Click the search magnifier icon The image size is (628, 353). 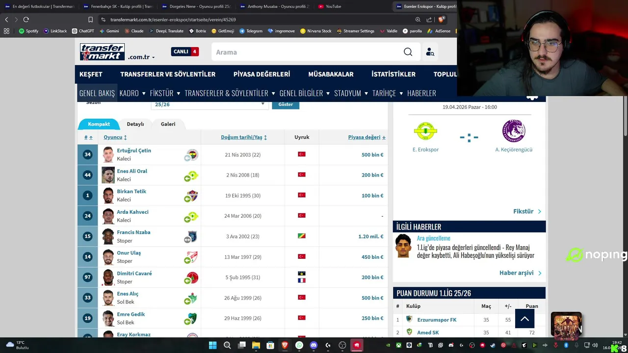coord(408,52)
